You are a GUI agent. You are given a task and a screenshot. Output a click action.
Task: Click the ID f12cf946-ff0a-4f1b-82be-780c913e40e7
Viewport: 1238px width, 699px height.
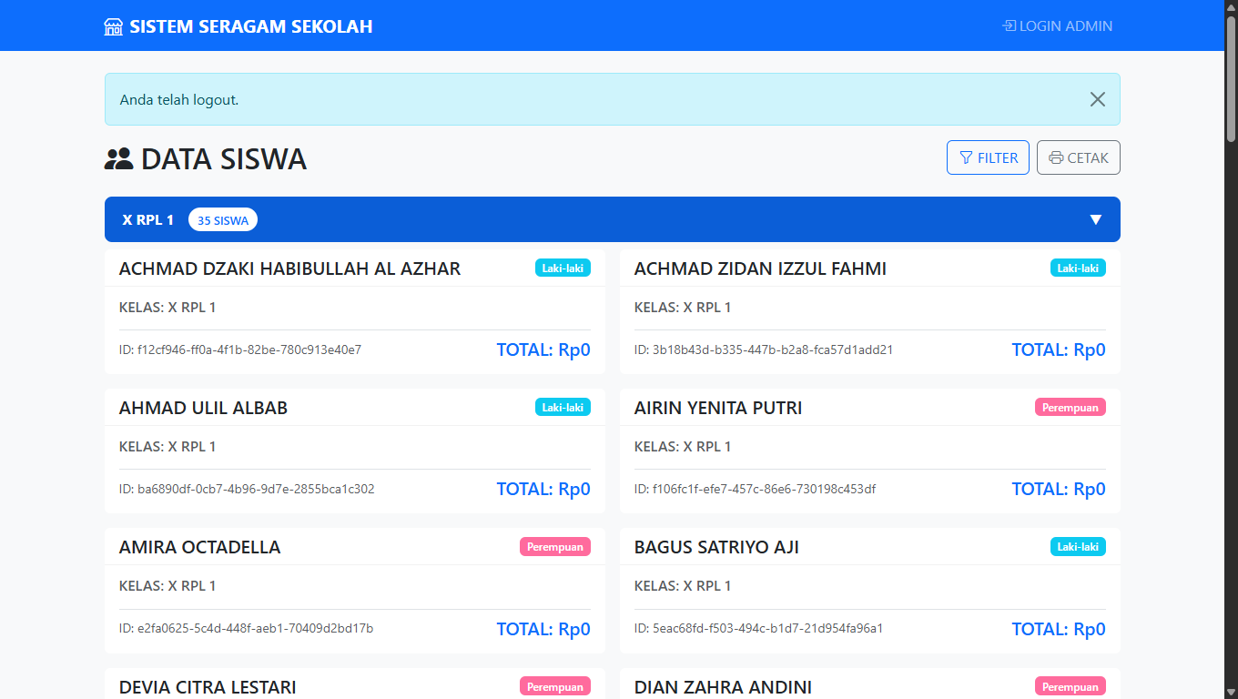[240, 349]
